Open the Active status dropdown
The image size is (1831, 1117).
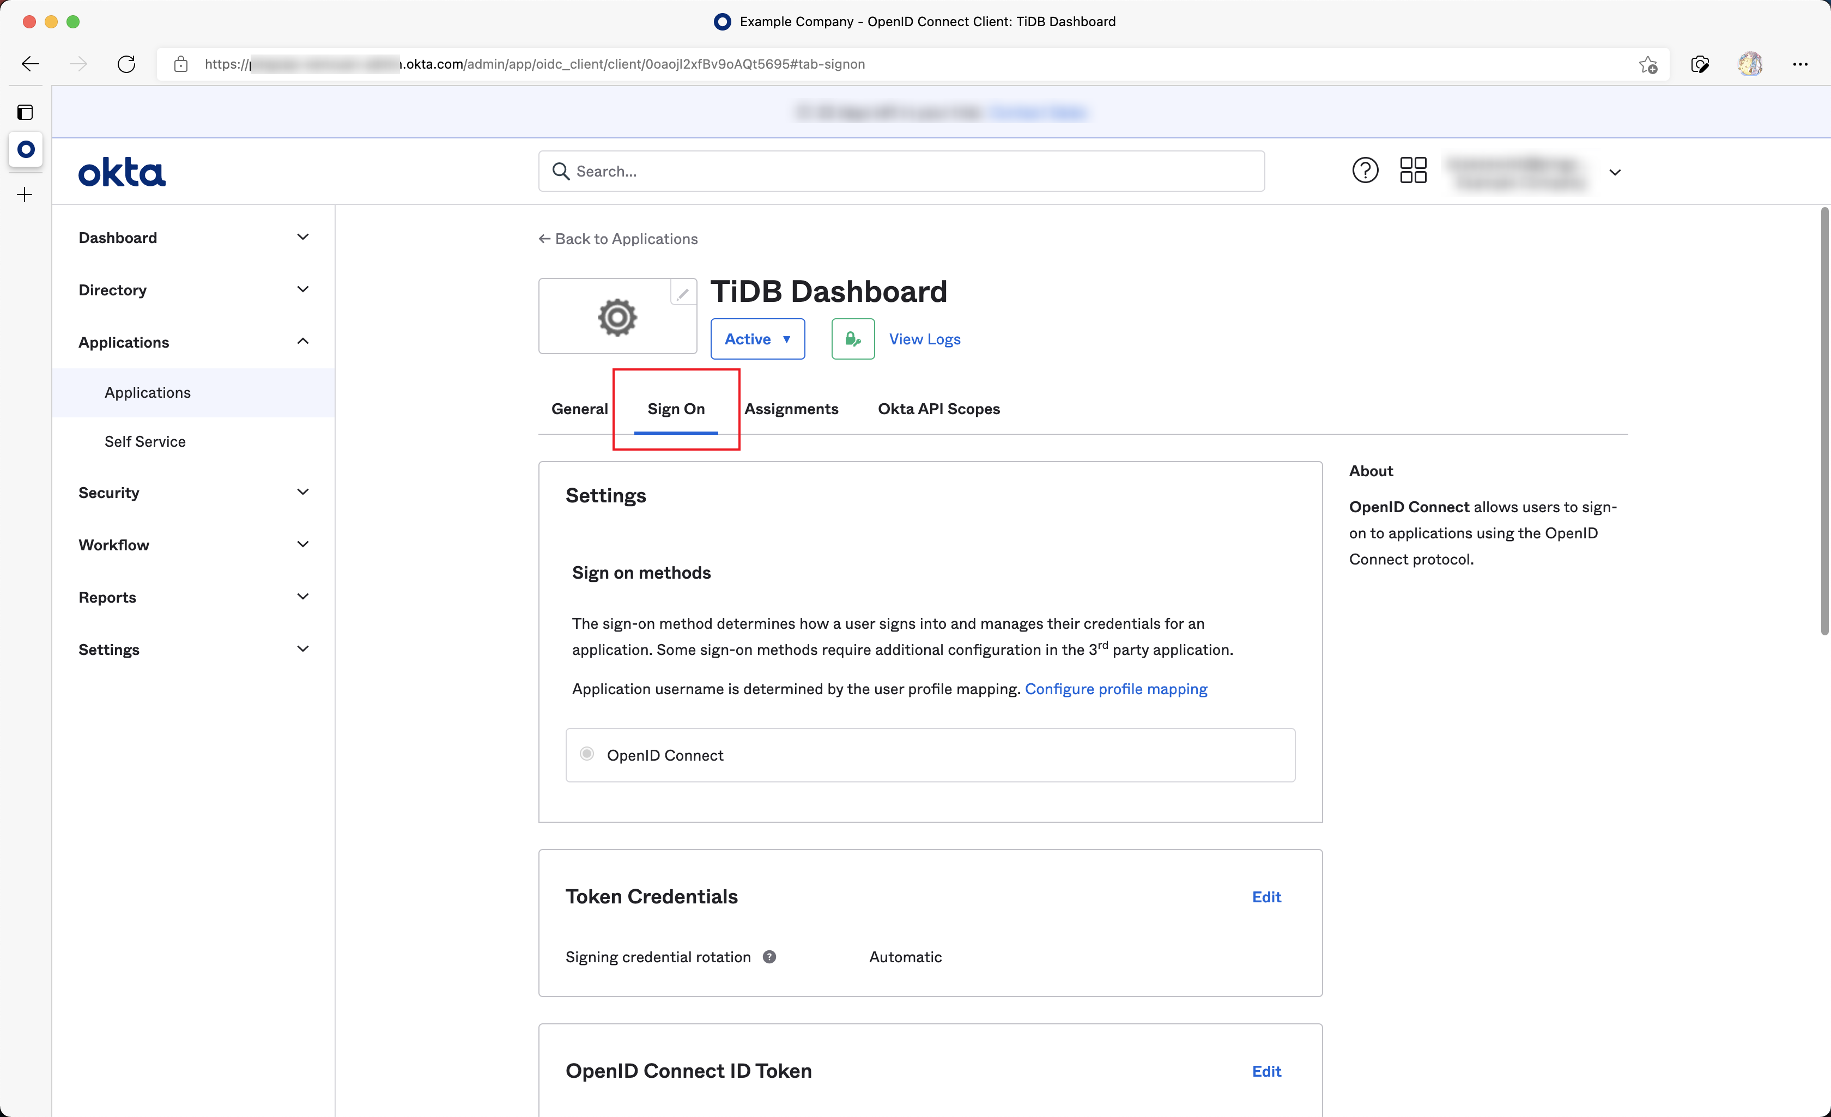(757, 339)
